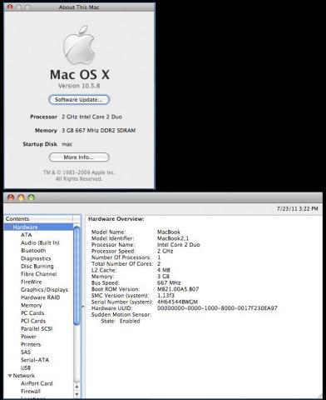Select Firewall under Network
Screen dimensions: 326x400
tap(31, 391)
